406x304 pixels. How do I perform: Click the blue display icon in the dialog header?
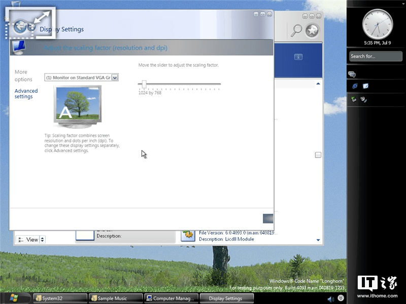[18, 47]
